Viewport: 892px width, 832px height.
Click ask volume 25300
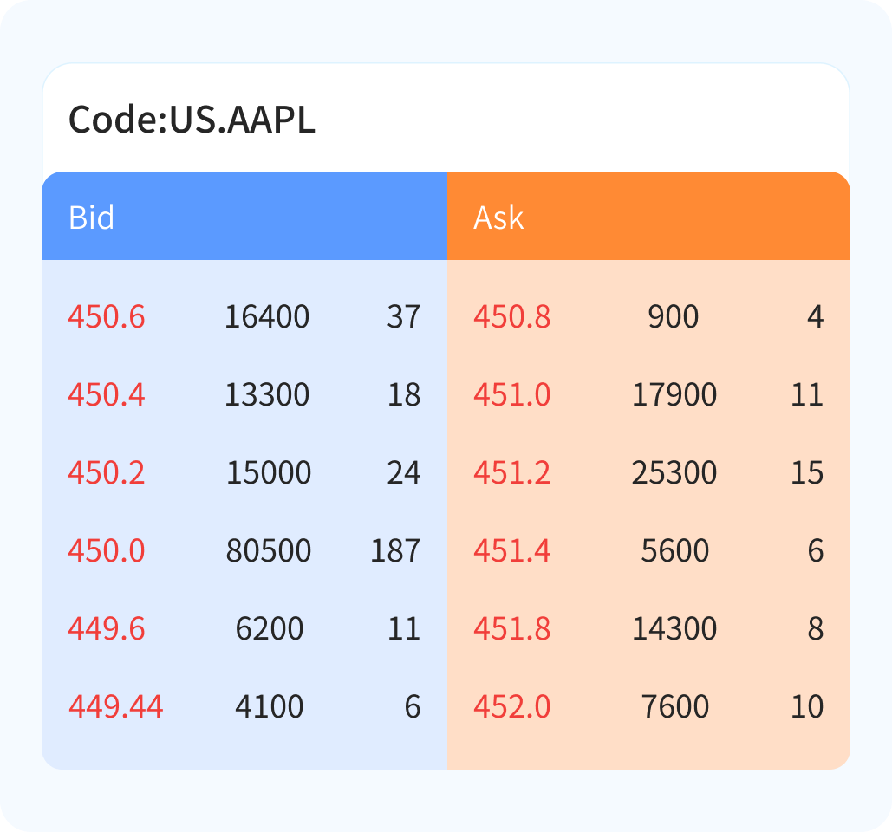674,473
